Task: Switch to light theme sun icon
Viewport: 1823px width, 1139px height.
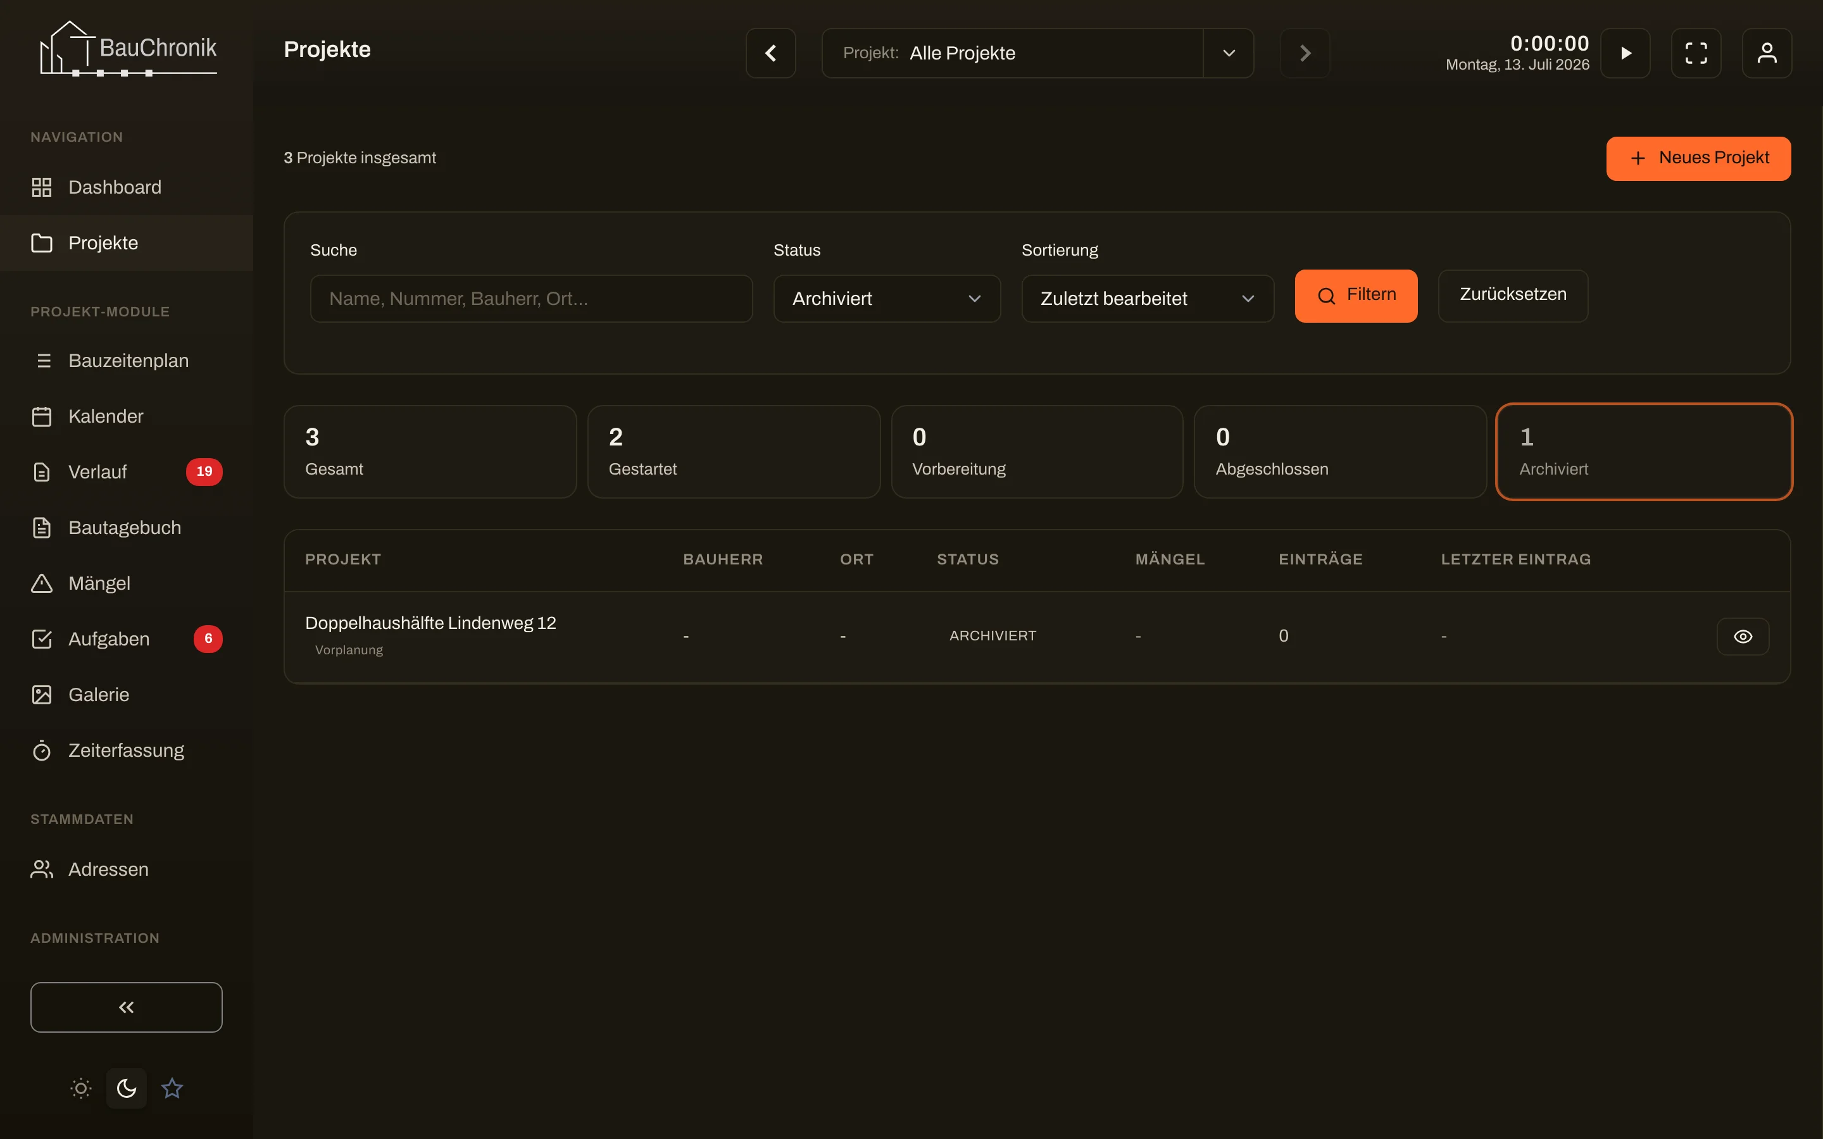Action: pyautogui.click(x=80, y=1088)
